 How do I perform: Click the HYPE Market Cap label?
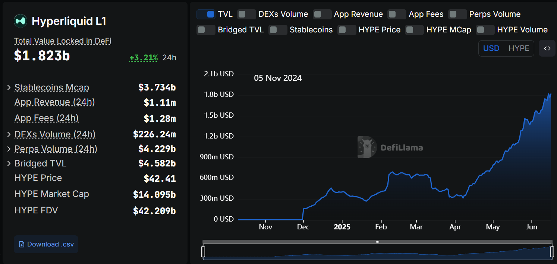tap(52, 194)
